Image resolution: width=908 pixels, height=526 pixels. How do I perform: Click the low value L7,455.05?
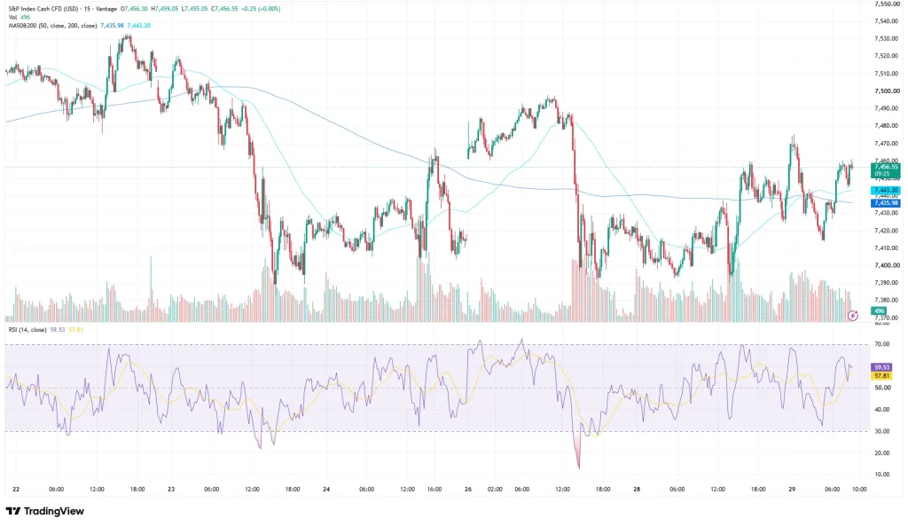tap(195, 9)
